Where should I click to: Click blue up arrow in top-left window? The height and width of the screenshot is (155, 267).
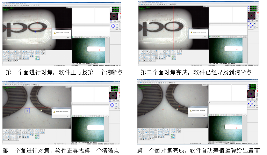[x=113, y=24]
